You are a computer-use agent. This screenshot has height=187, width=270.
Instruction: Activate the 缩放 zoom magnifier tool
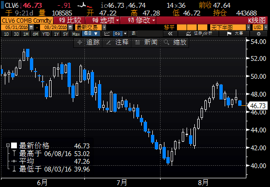(175, 42)
